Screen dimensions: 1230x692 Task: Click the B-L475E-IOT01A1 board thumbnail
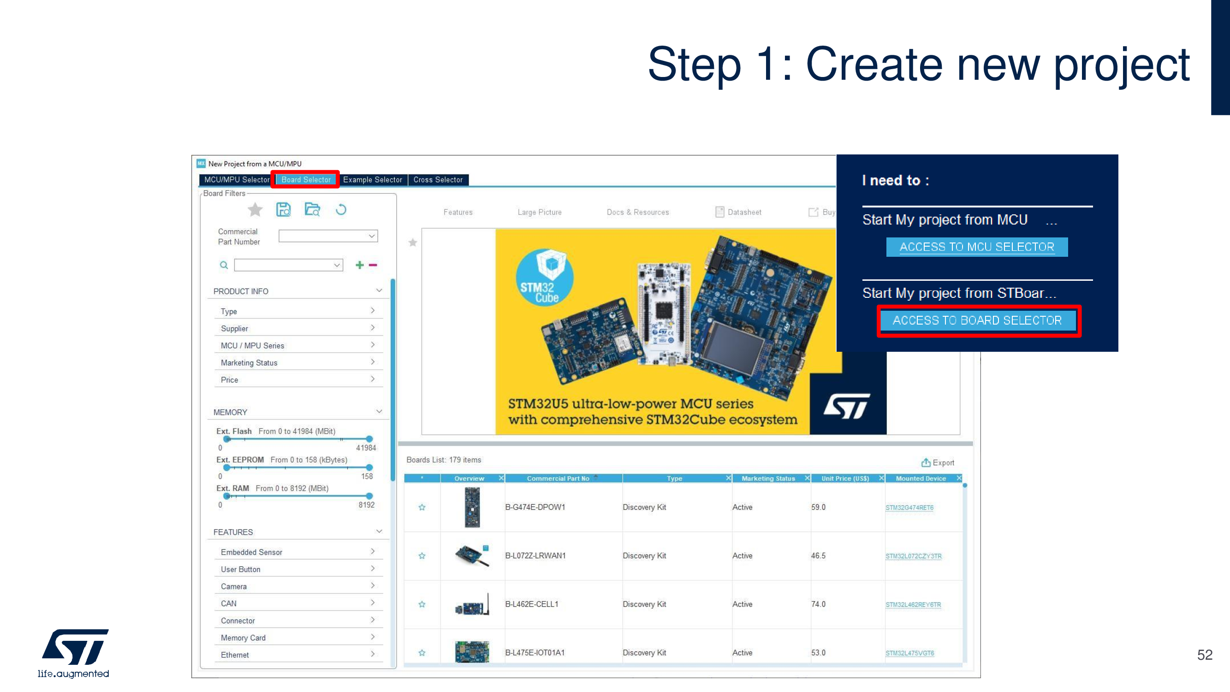click(472, 652)
